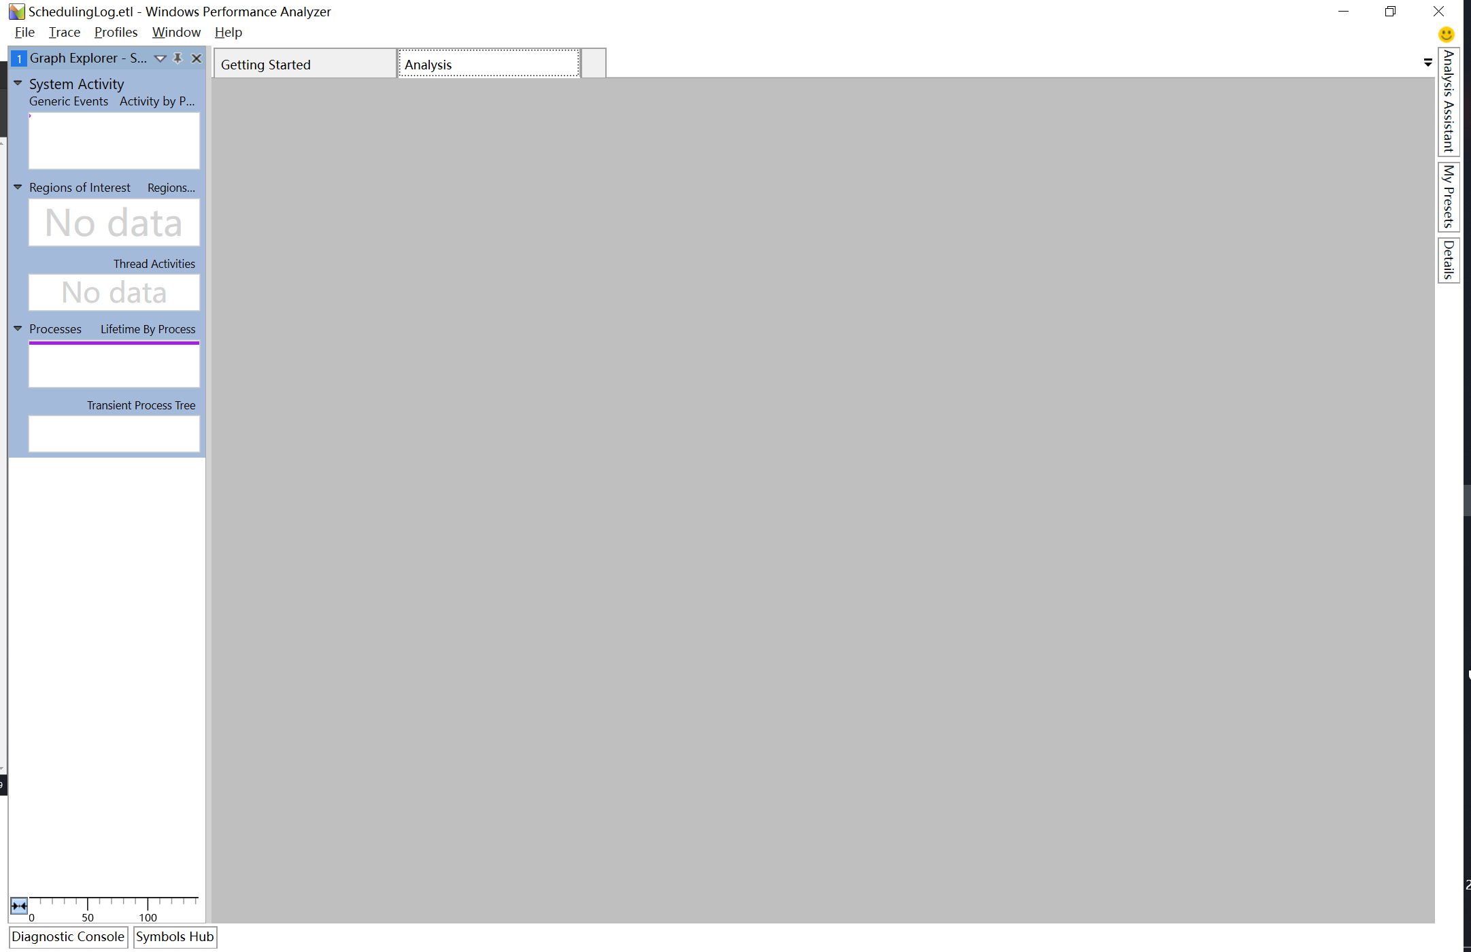Open the Graph Explorer dropdown arrow
Viewport: 1471px width, 952px height.
click(x=160, y=58)
